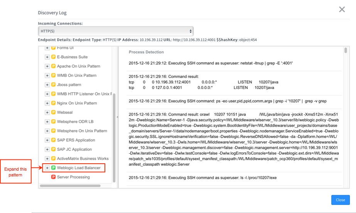Select the Server Processing tree label
356x213 pixels.
tap(73, 177)
